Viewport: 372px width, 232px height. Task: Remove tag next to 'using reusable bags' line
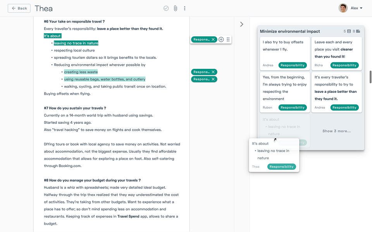point(213,79)
